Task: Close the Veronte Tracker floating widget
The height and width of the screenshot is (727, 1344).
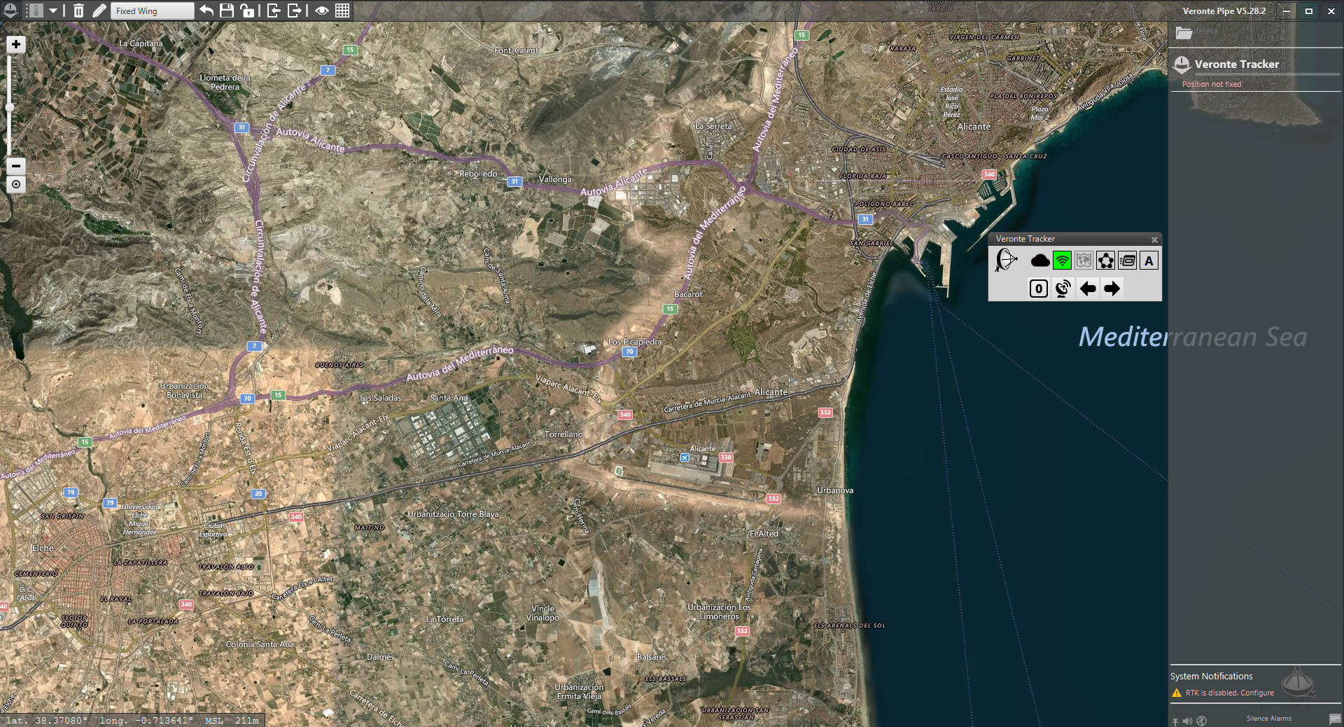Action: point(1154,240)
